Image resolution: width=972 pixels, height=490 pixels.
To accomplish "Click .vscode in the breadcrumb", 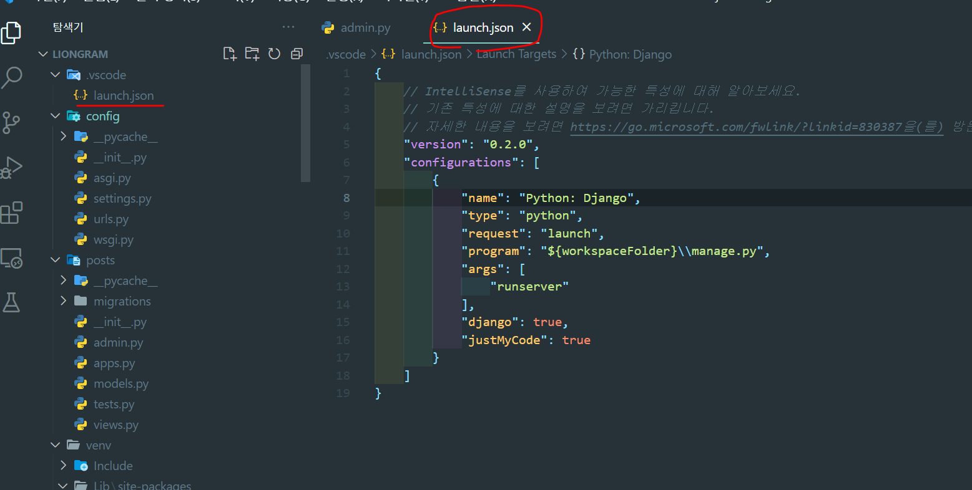I will coord(346,54).
